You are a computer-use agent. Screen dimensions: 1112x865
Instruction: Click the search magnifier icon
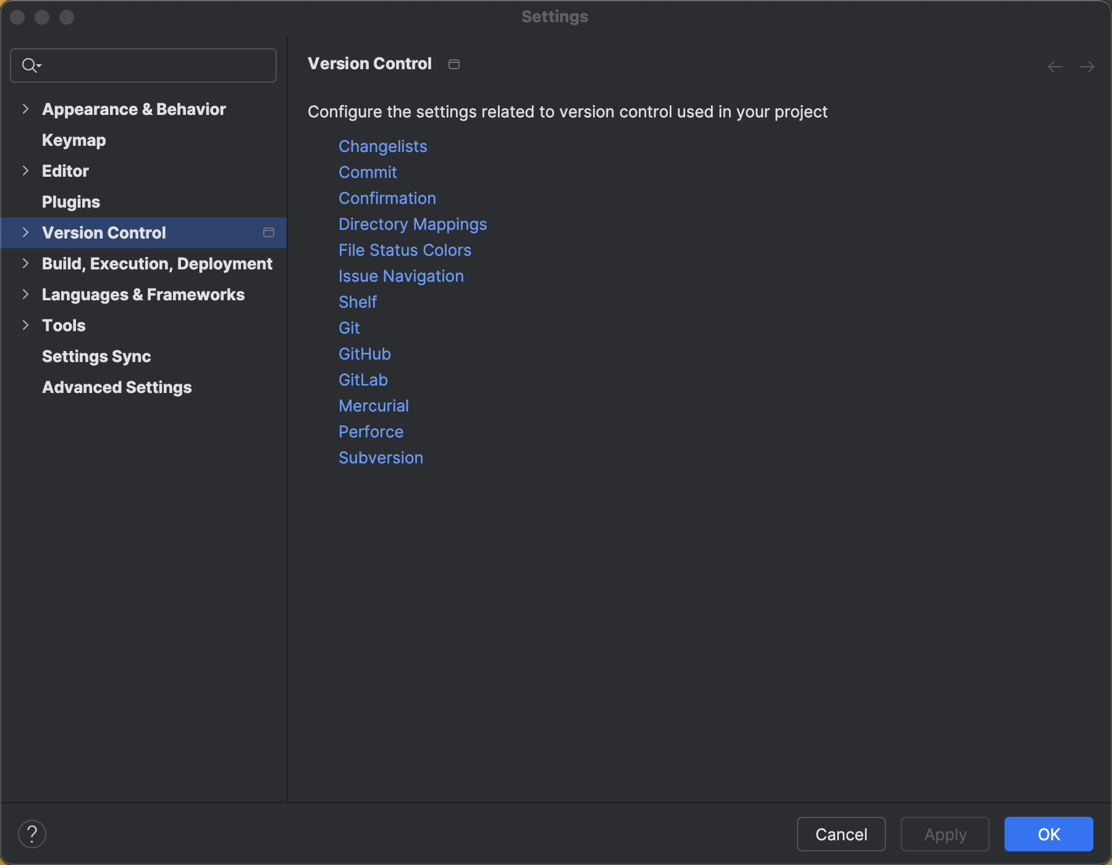[x=30, y=65]
